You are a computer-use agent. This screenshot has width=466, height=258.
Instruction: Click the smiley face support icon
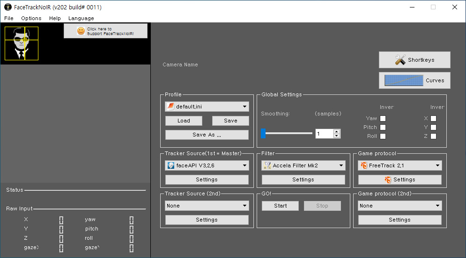pyautogui.click(x=81, y=31)
